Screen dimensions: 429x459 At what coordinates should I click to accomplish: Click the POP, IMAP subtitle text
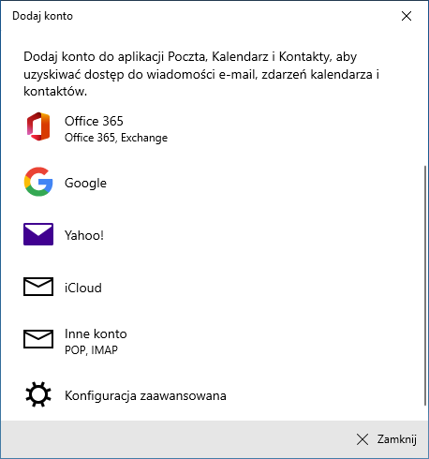(x=91, y=350)
